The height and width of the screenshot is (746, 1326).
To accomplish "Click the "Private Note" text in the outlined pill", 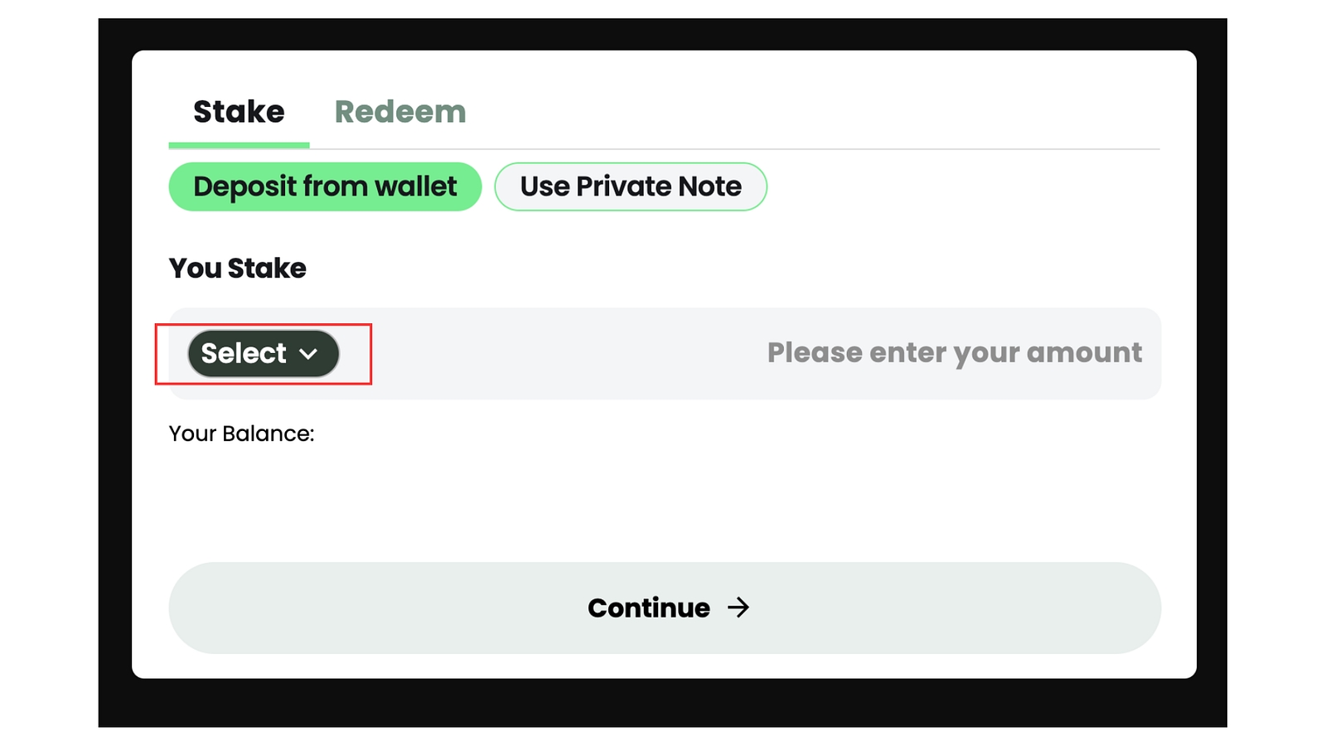I will (658, 186).
